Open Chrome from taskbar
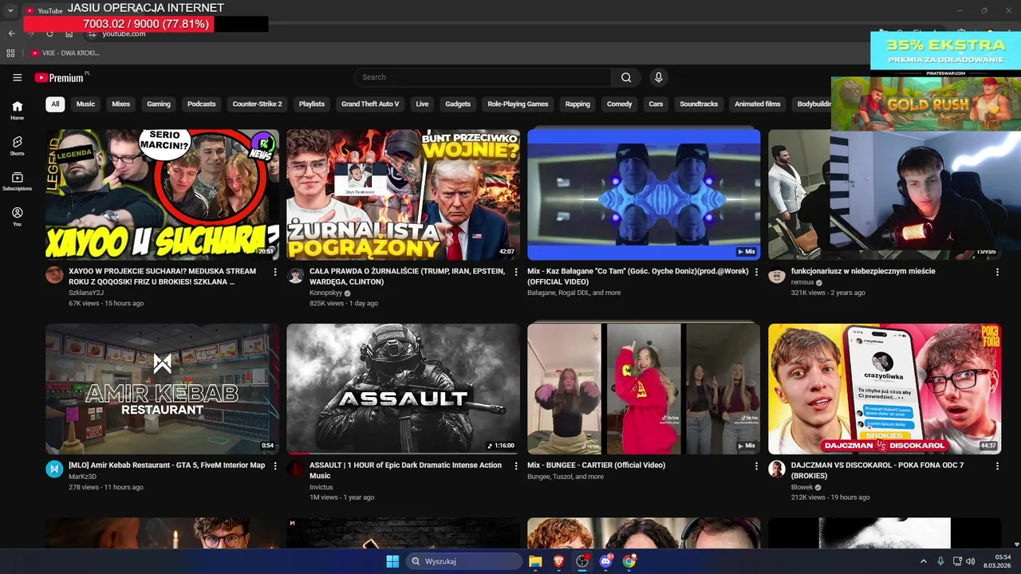Screen dimensions: 1021x574 (x=629, y=561)
